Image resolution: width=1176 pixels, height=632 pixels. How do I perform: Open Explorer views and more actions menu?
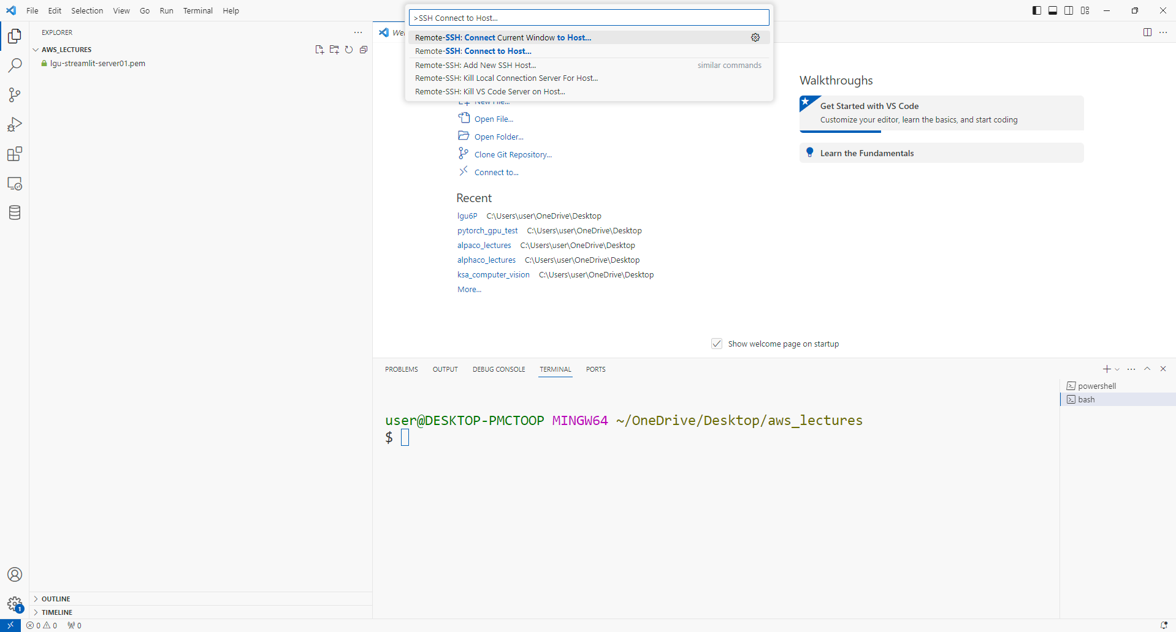[x=358, y=32]
